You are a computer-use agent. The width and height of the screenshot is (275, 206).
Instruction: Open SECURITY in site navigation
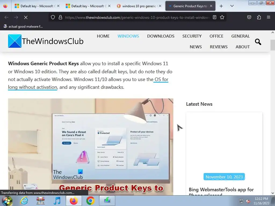[192, 36]
